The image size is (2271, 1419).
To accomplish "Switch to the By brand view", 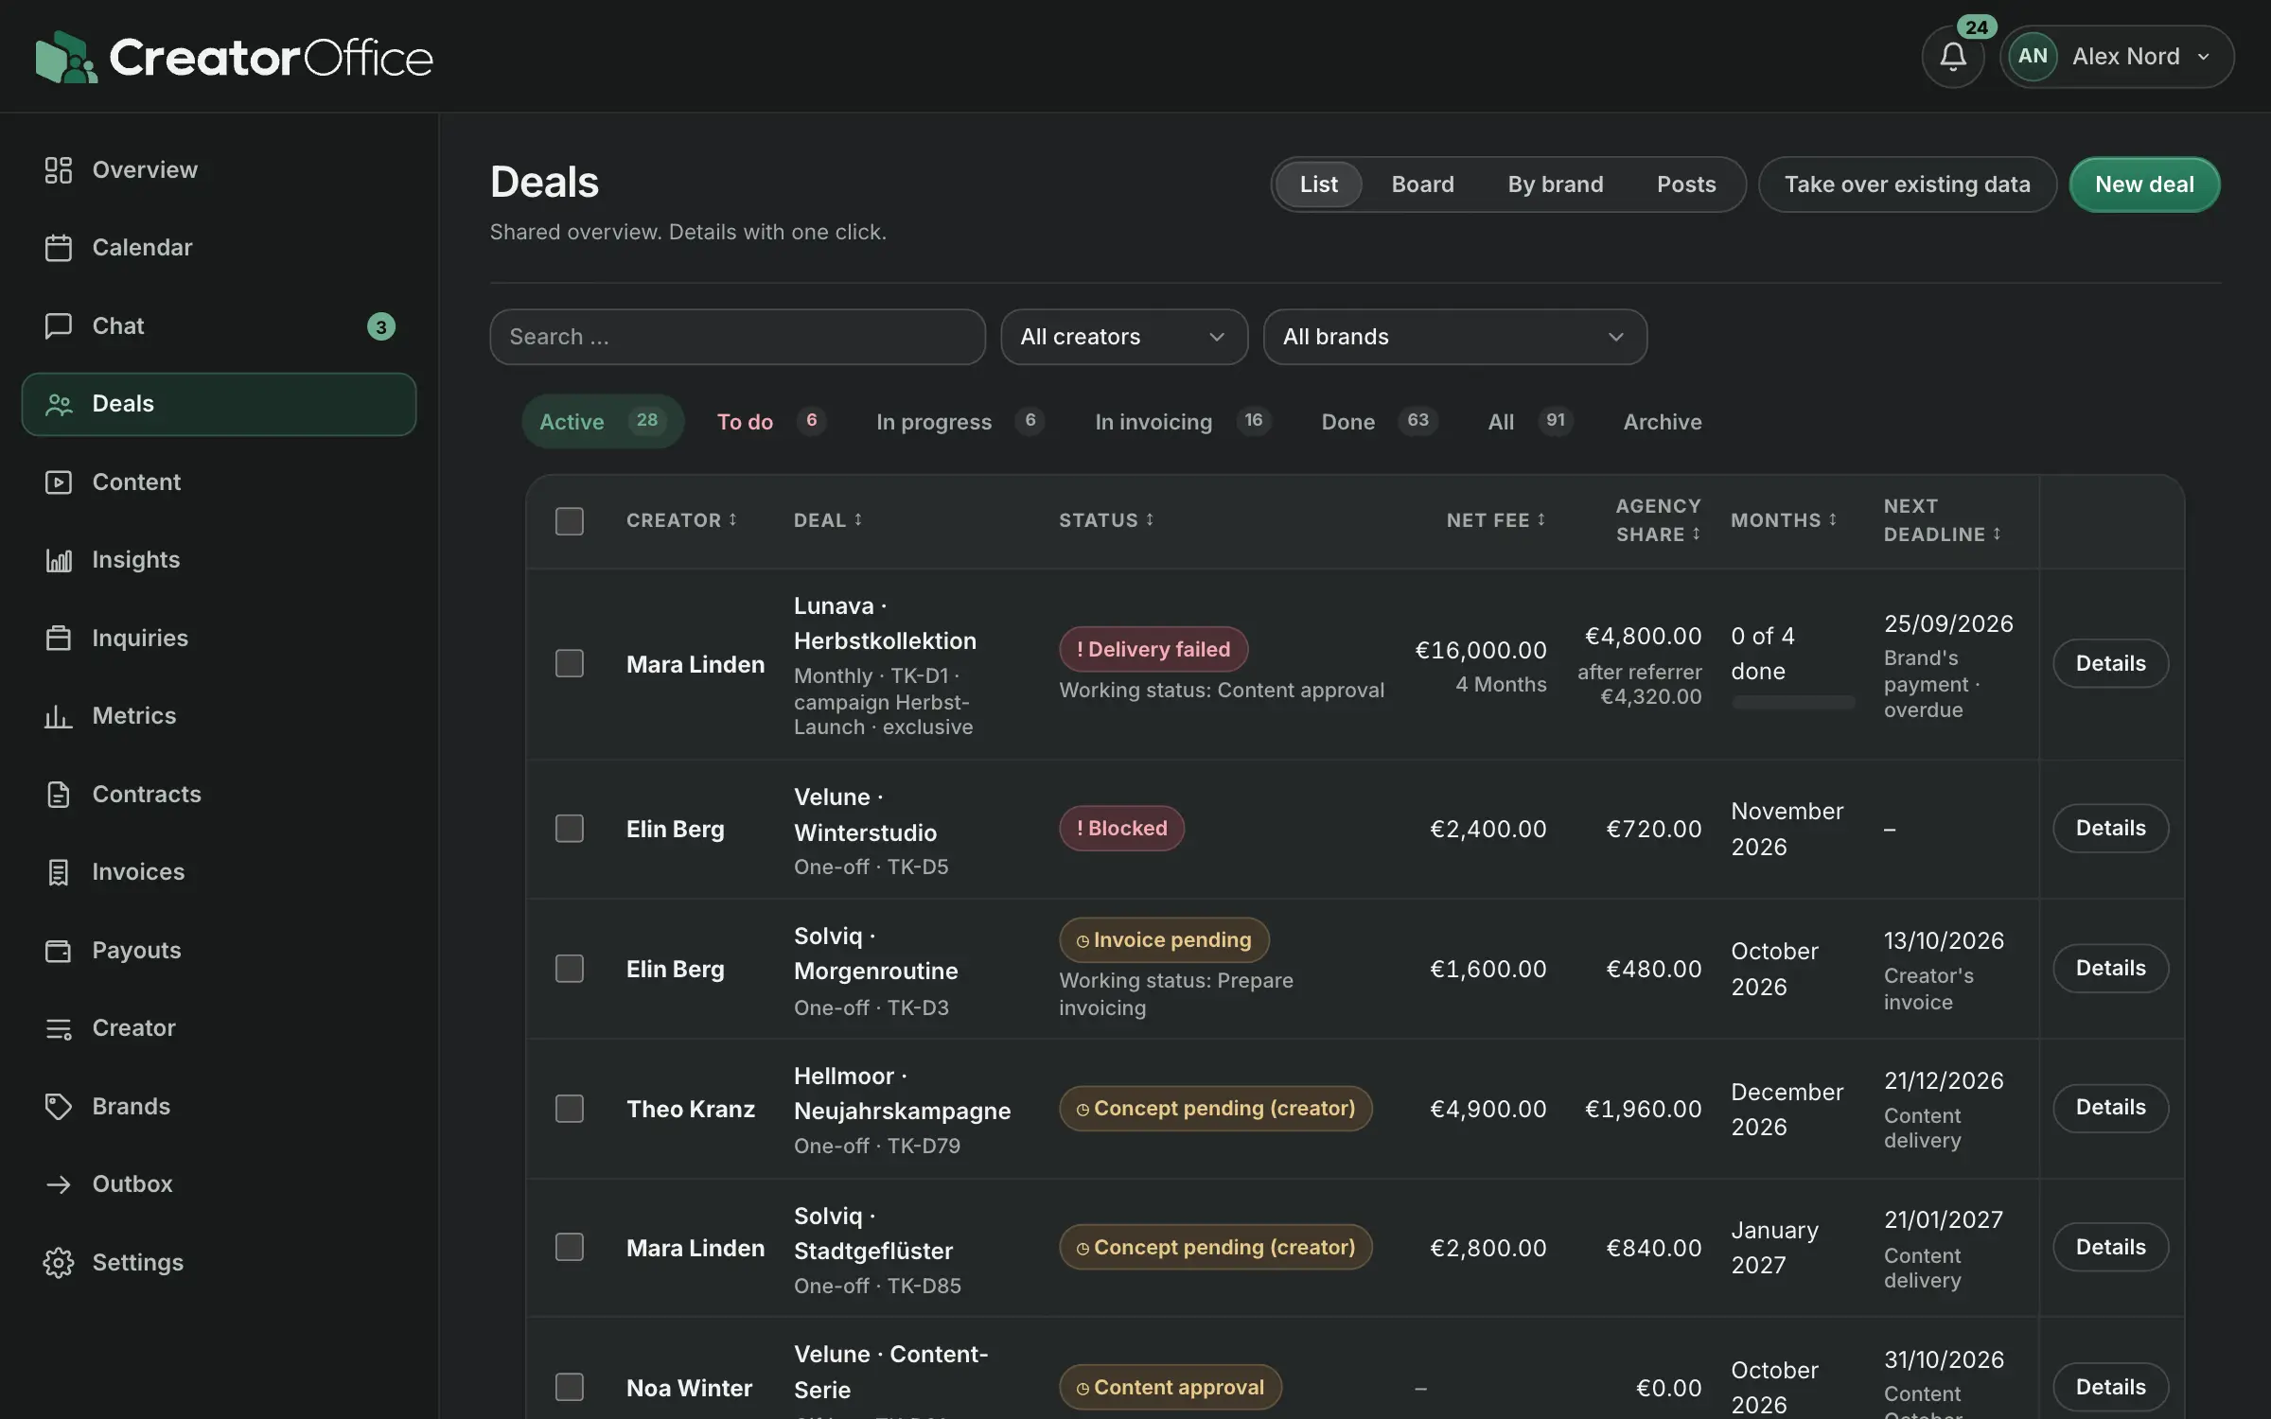I will (x=1555, y=184).
